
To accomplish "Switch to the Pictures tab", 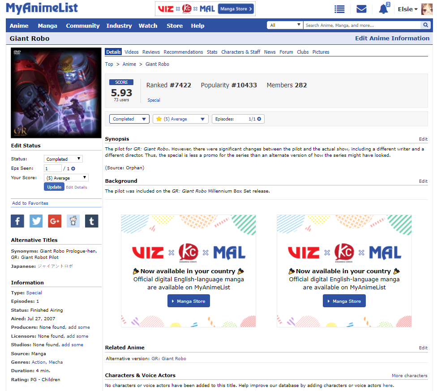I will [321, 52].
